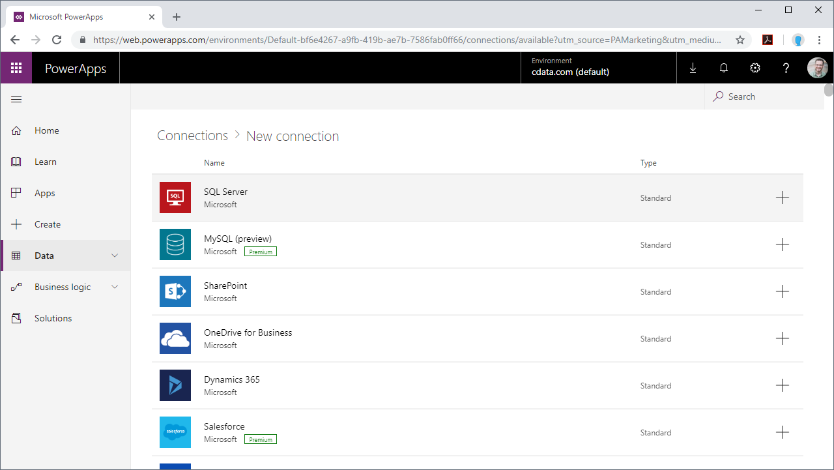Image resolution: width=834 pixels, height=470 pixels.
Task: Open the settings gear in PowerApps header
Action: coord(755,68)
